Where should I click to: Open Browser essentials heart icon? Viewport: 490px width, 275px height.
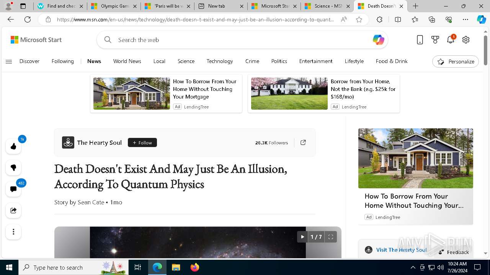click(449, 19)
